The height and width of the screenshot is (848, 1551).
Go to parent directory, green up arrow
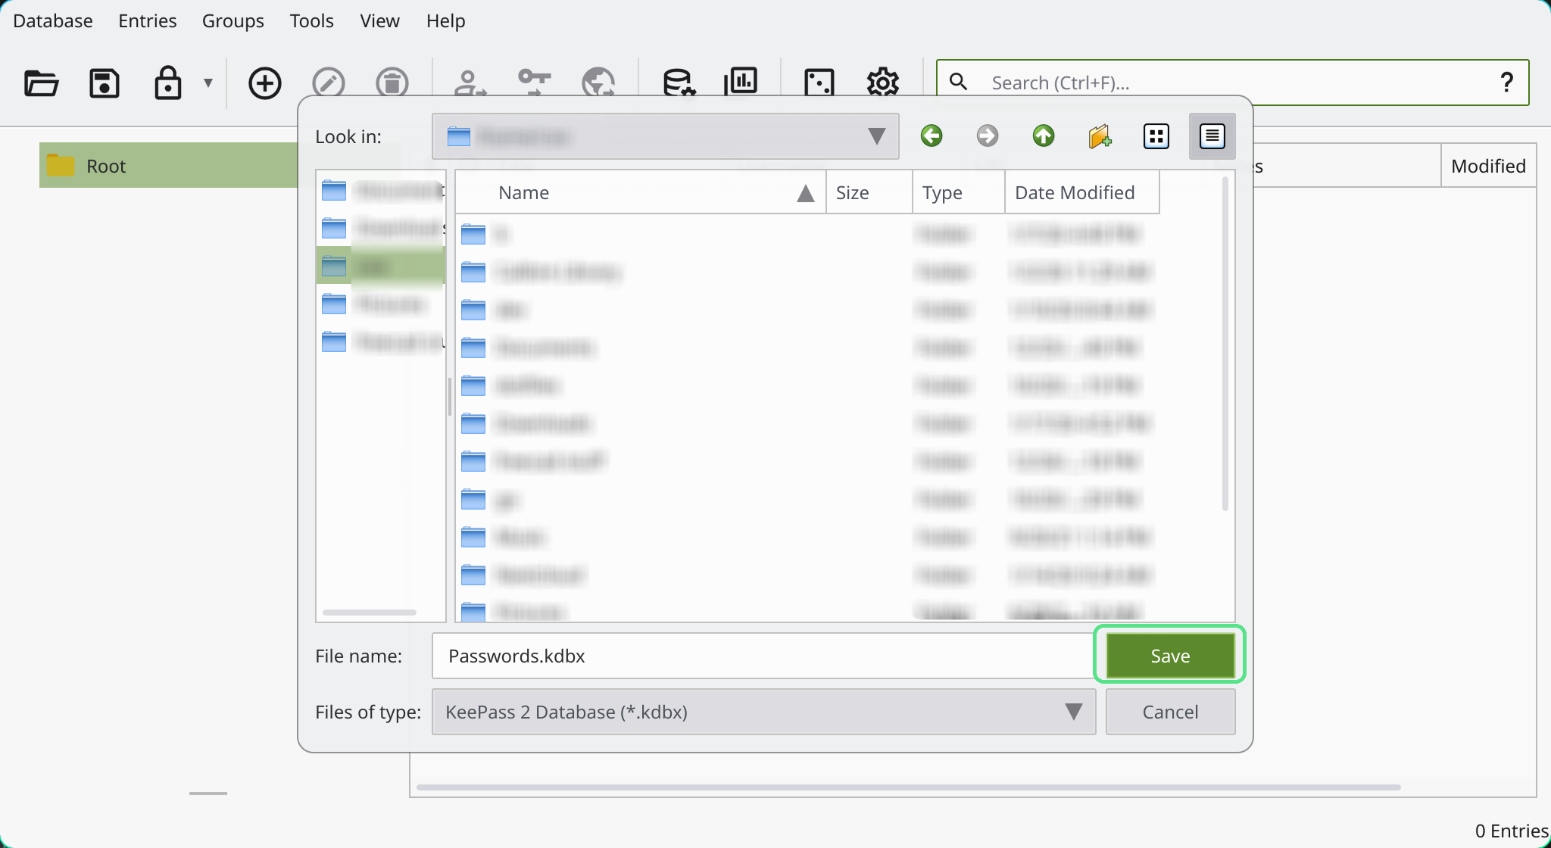[x=1044, y=136]
